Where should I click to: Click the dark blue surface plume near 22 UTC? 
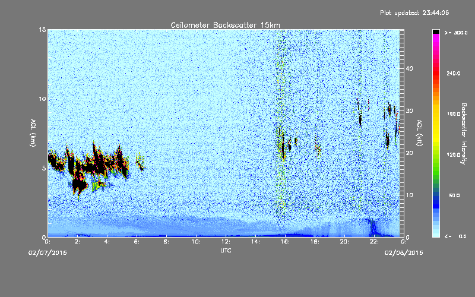(373, 228)
